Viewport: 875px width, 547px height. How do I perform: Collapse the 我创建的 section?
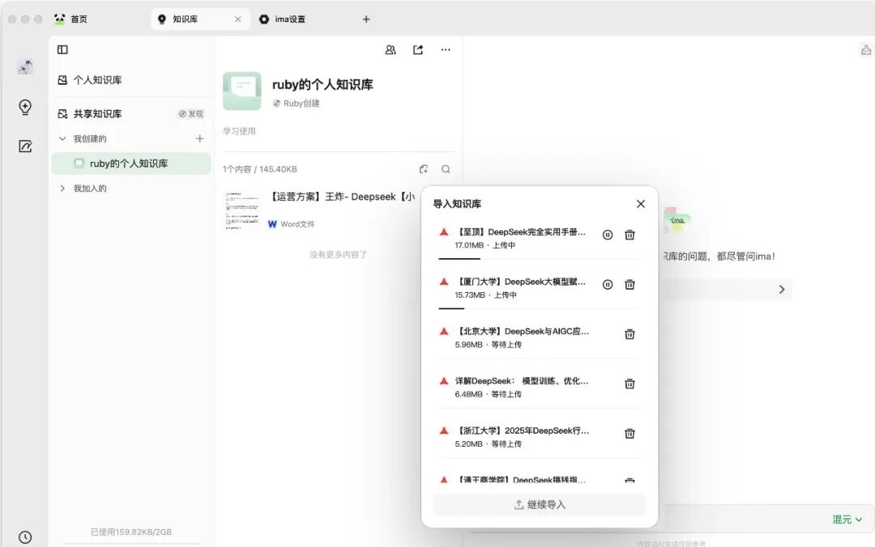click(62, 138)
